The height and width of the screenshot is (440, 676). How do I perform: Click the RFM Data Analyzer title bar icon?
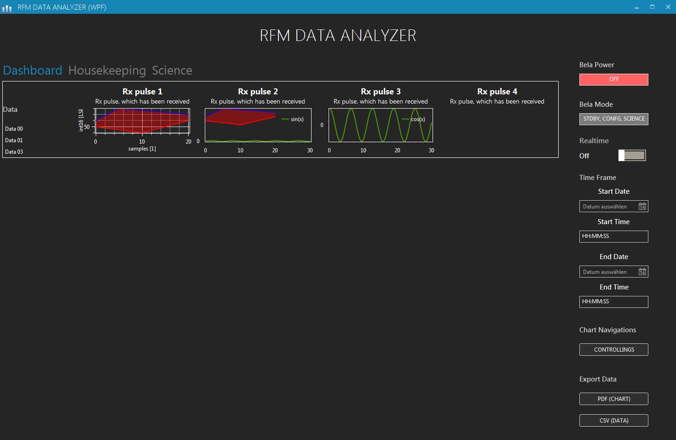(x=7, y=7)
